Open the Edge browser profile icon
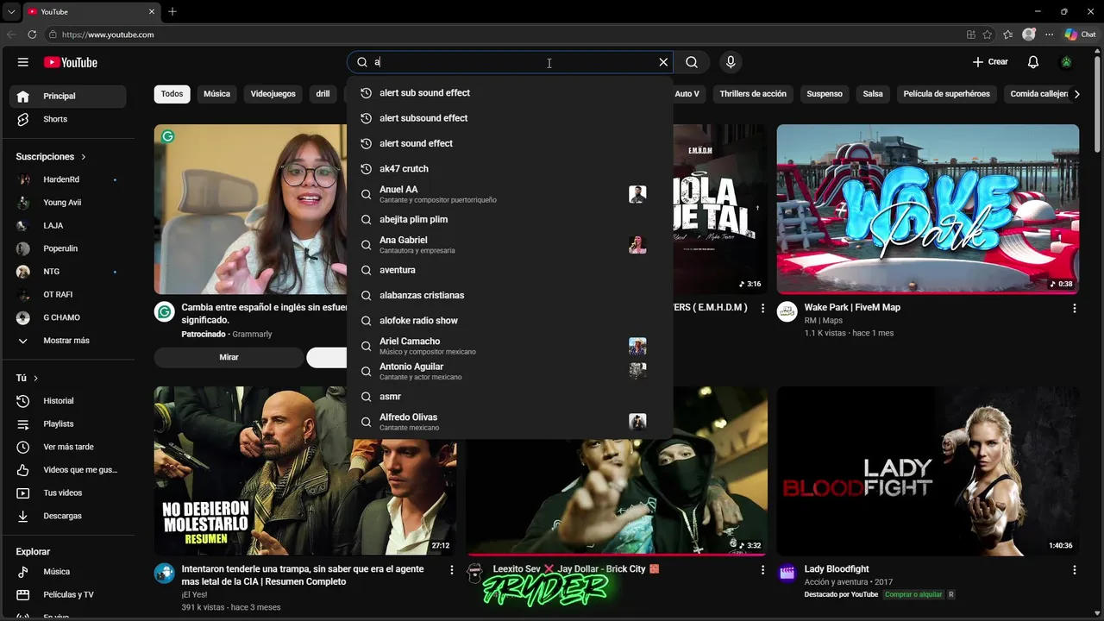The width and height of the screenshot is (1104, 621). pos(1028,34)
